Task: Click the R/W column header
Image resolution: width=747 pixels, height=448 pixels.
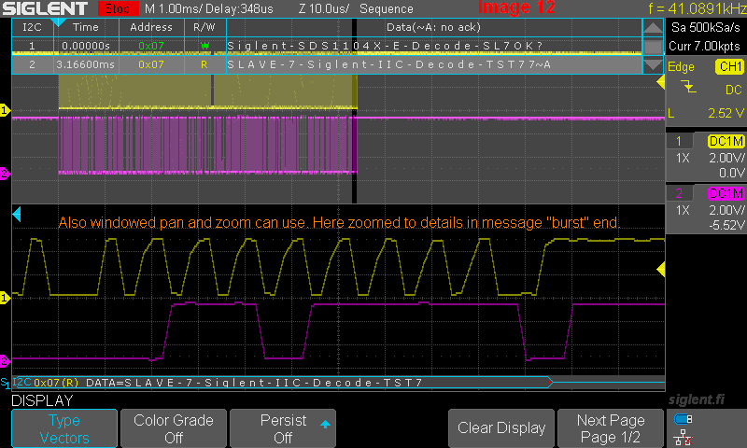Action: pyautogui.click(x=204, y=28)
